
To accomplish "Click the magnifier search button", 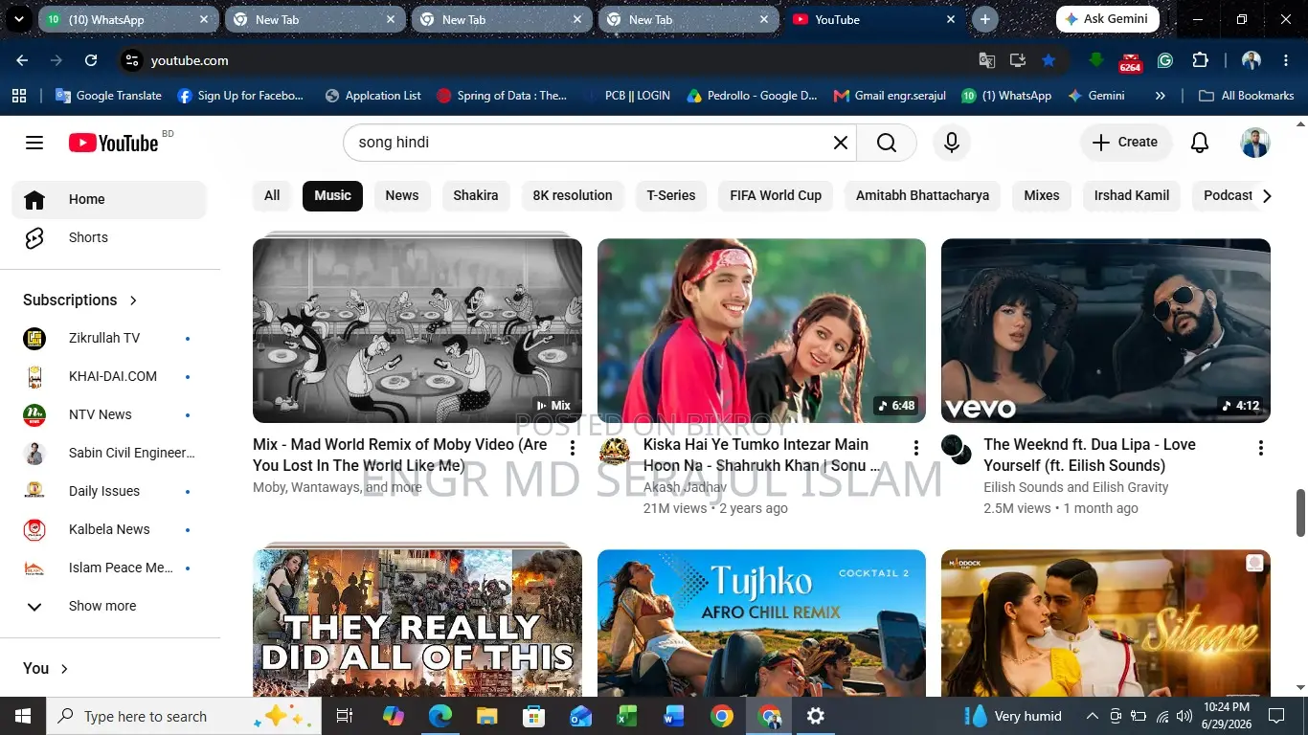I will pyautogui.click(x=887, y=143).
